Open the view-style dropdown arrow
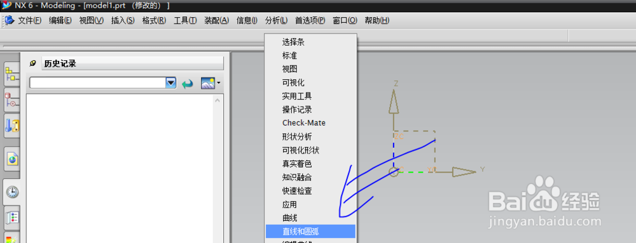 pyautogui.click(x=219, y=83)
